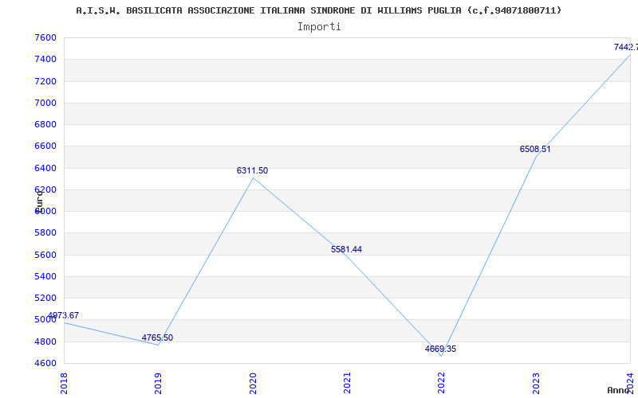Click the 2022 lowest point on line
This screenshot has width=638, height=398.
click(442, 356)
